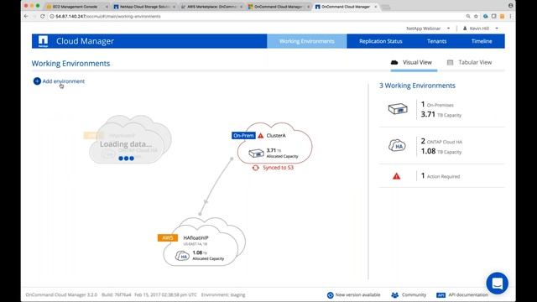
Task: Click the Kevin Hill user icon
Action: (x=465, y=29)
